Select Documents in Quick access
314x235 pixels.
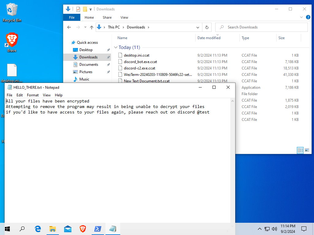[89, 65]
